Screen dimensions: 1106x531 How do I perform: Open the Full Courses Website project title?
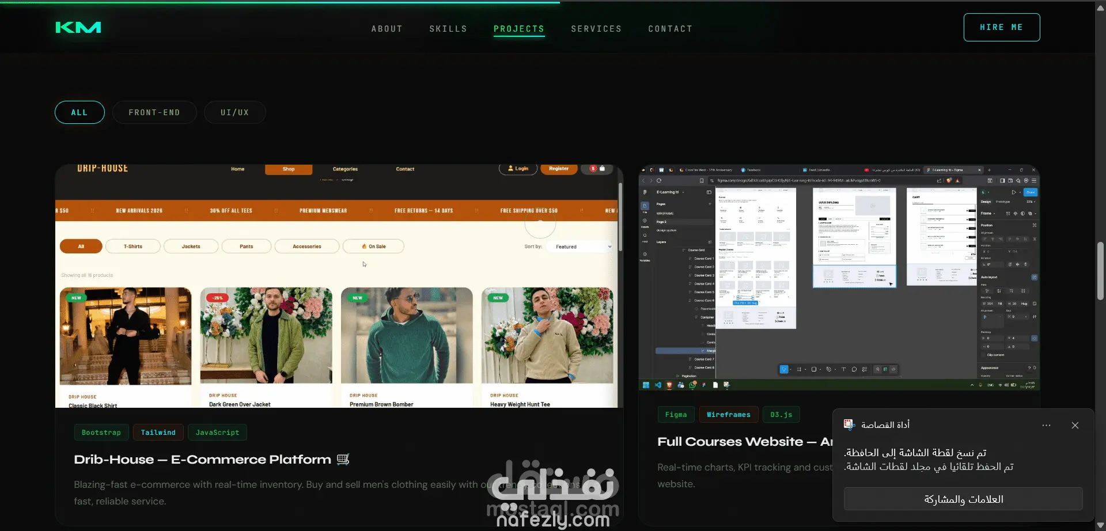click(x=745, y=442)
